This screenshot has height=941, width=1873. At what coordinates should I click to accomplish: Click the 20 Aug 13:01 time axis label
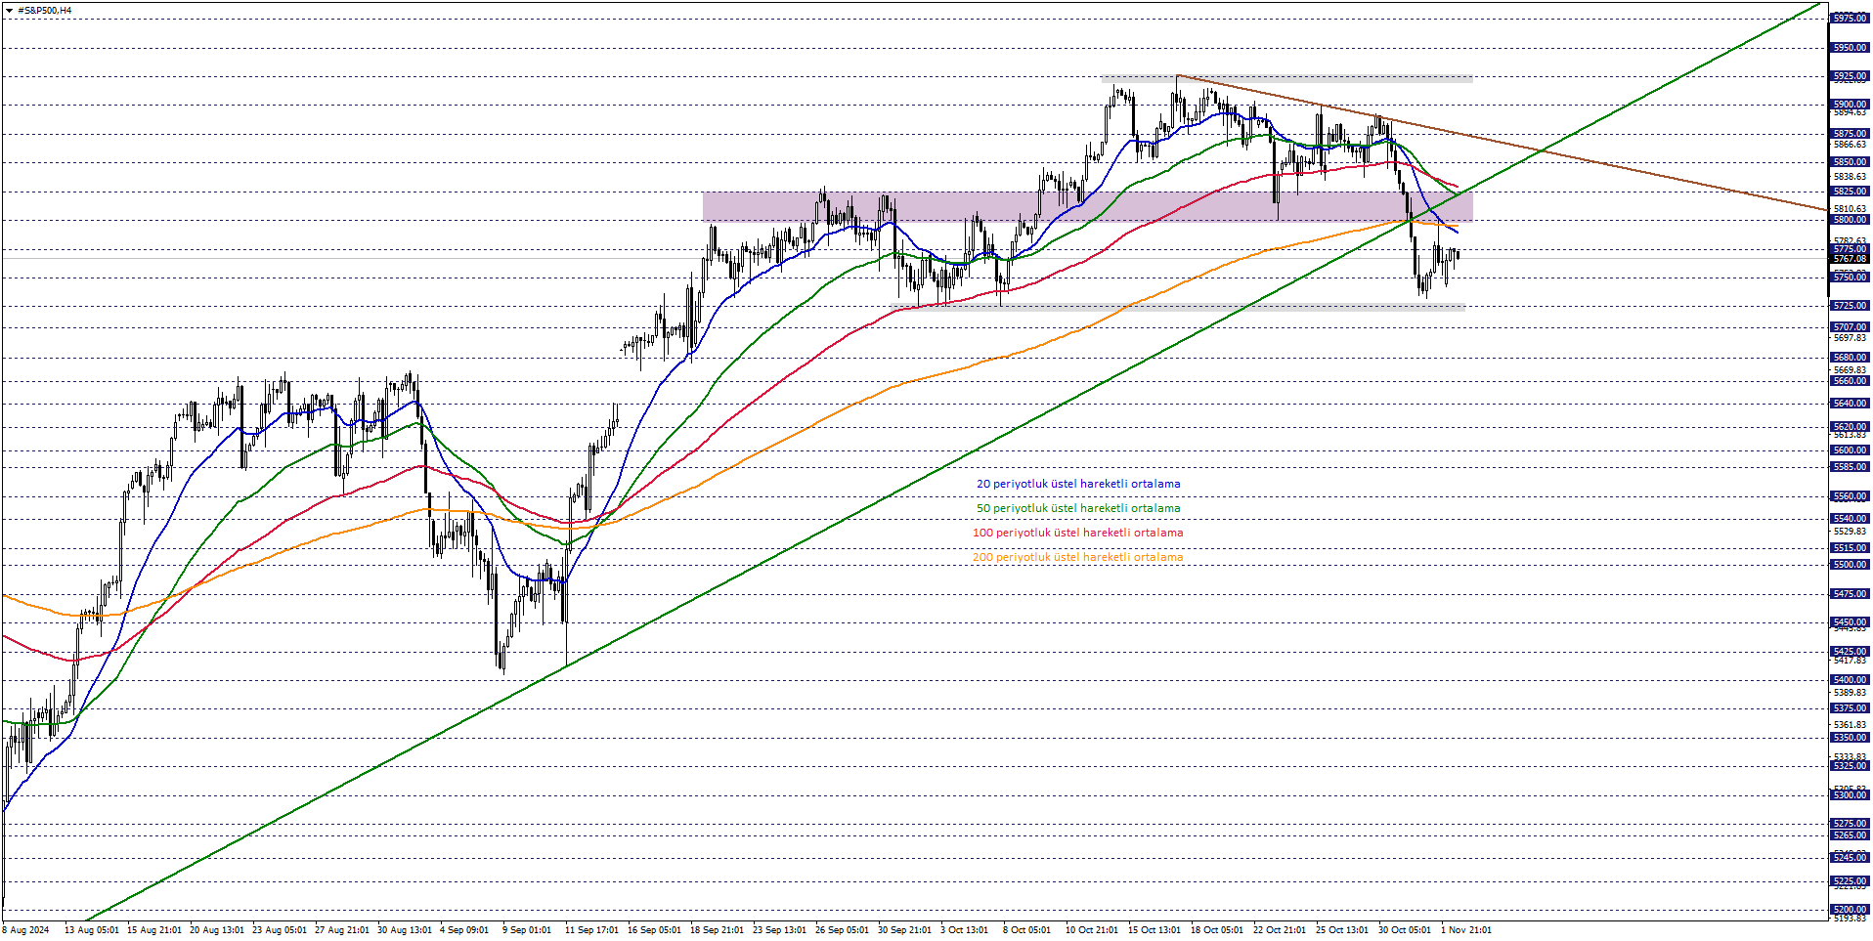pos(217,930)
